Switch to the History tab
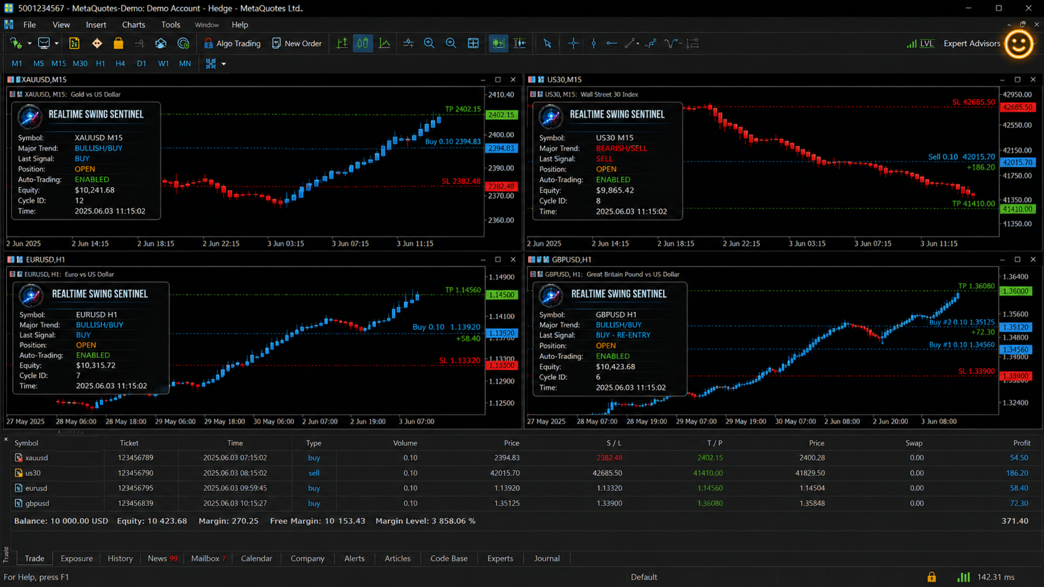 pyautogui.click(x=120, y=558)
